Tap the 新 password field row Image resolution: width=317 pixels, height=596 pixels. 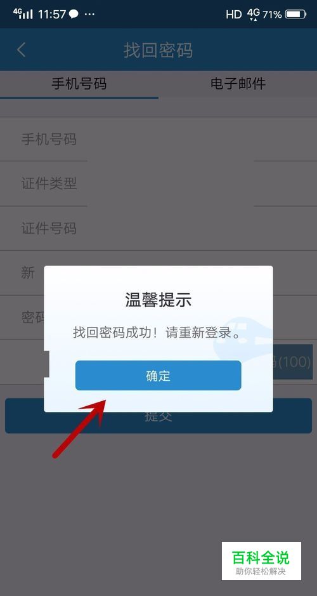(158, 272)
